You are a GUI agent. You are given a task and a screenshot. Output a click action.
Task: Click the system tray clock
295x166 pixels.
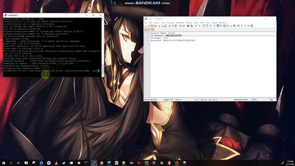pos(290,163)
